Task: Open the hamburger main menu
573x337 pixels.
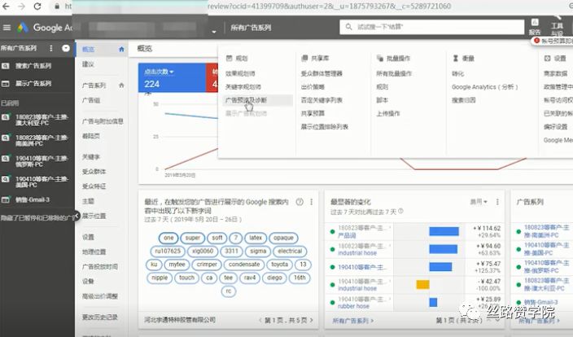Action: click(7, 28)
